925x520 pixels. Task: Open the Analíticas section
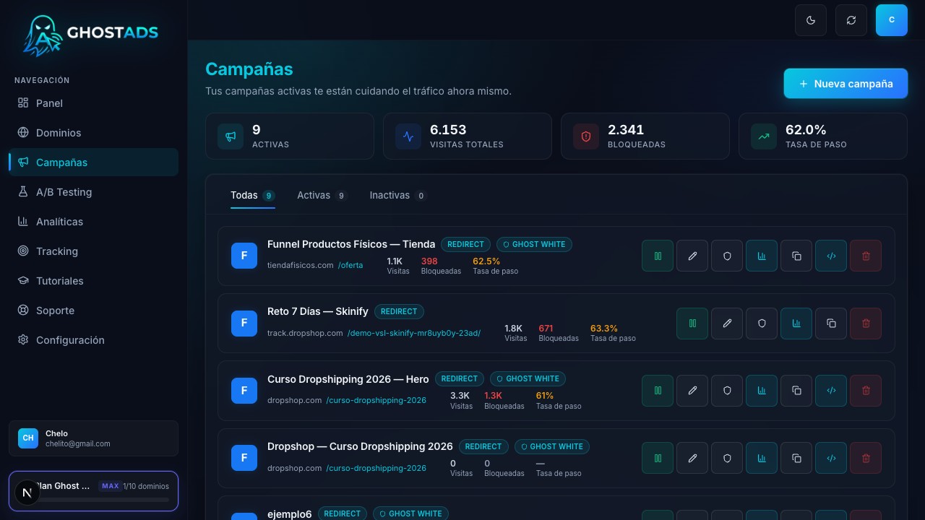[93, 222]
